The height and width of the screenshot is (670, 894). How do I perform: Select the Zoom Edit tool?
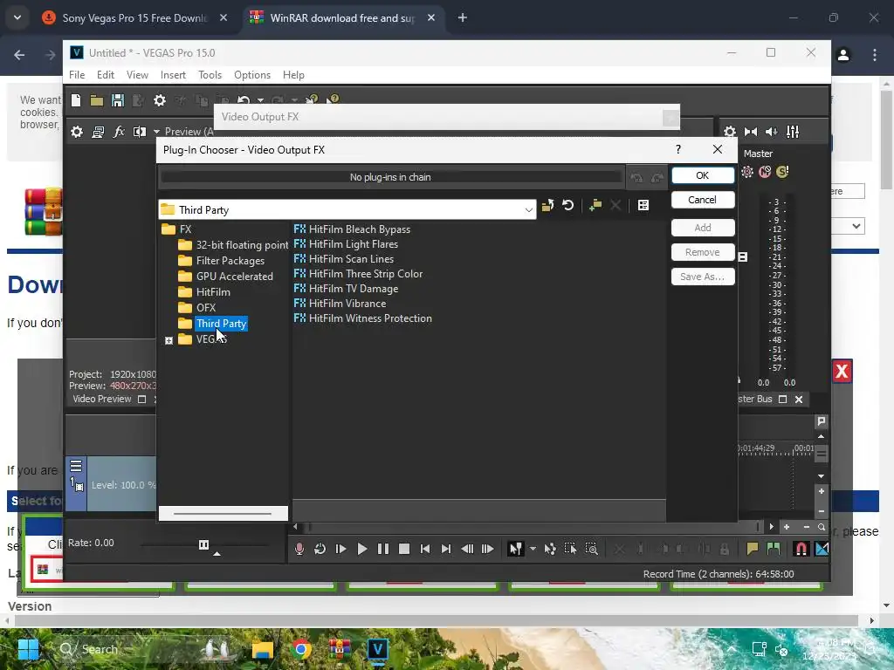click(x=591, y=549)
